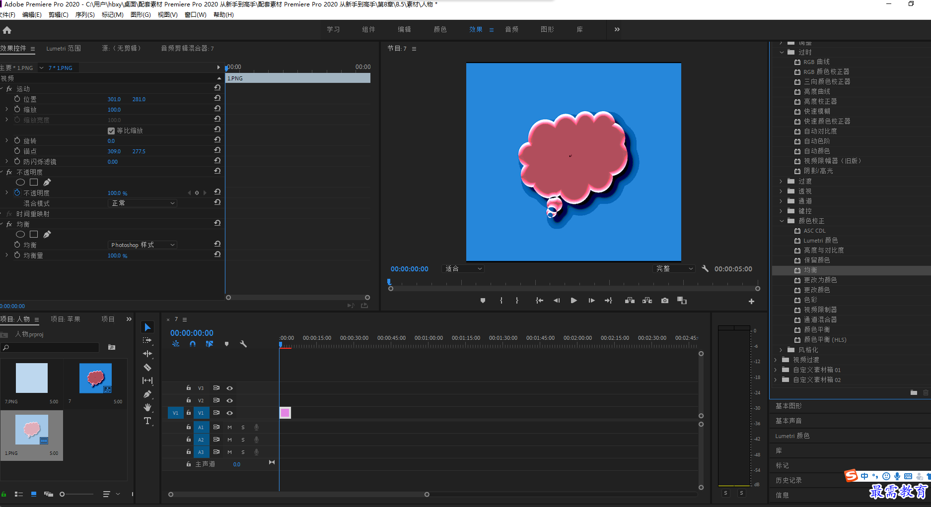Image resolution: width=931 pixels, height=507 pixels.
Task: Select the Type tool
Action: click(147, 421)
